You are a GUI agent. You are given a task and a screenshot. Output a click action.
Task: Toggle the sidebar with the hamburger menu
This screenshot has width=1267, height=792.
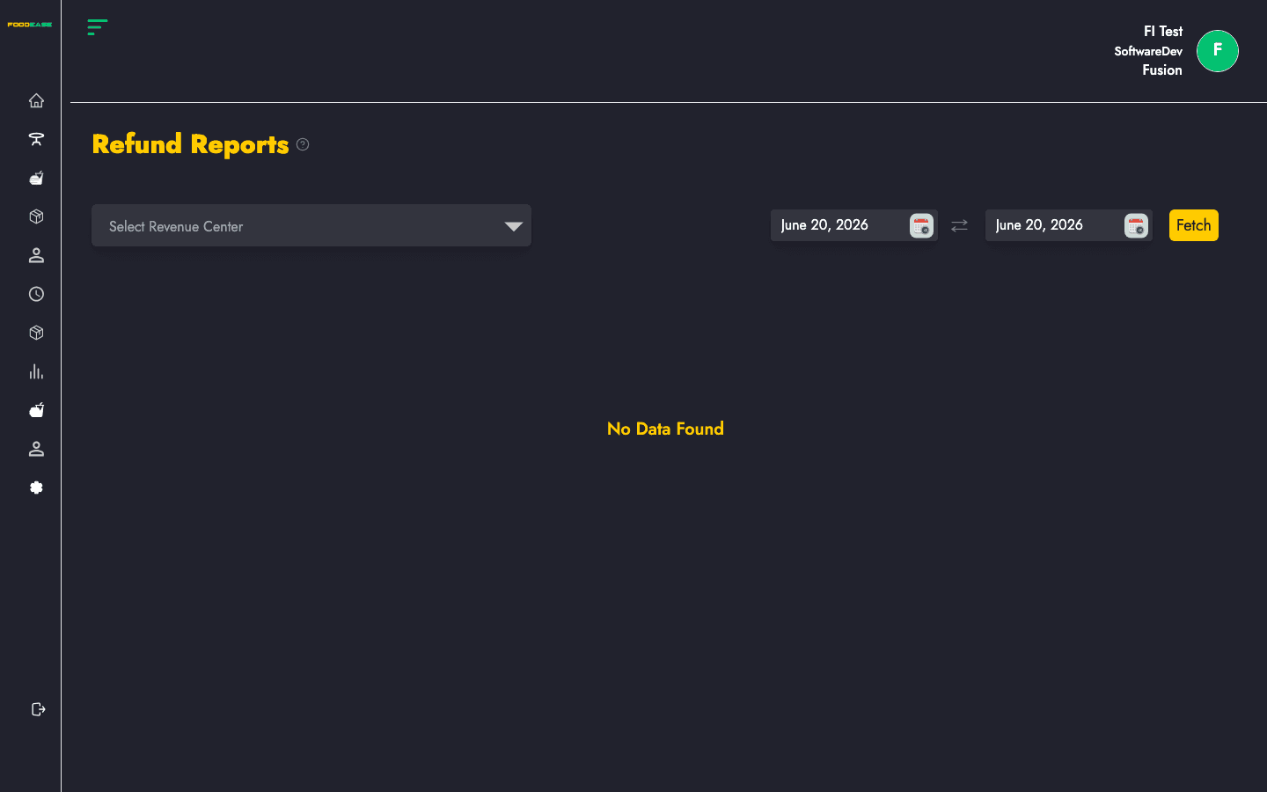98,26
